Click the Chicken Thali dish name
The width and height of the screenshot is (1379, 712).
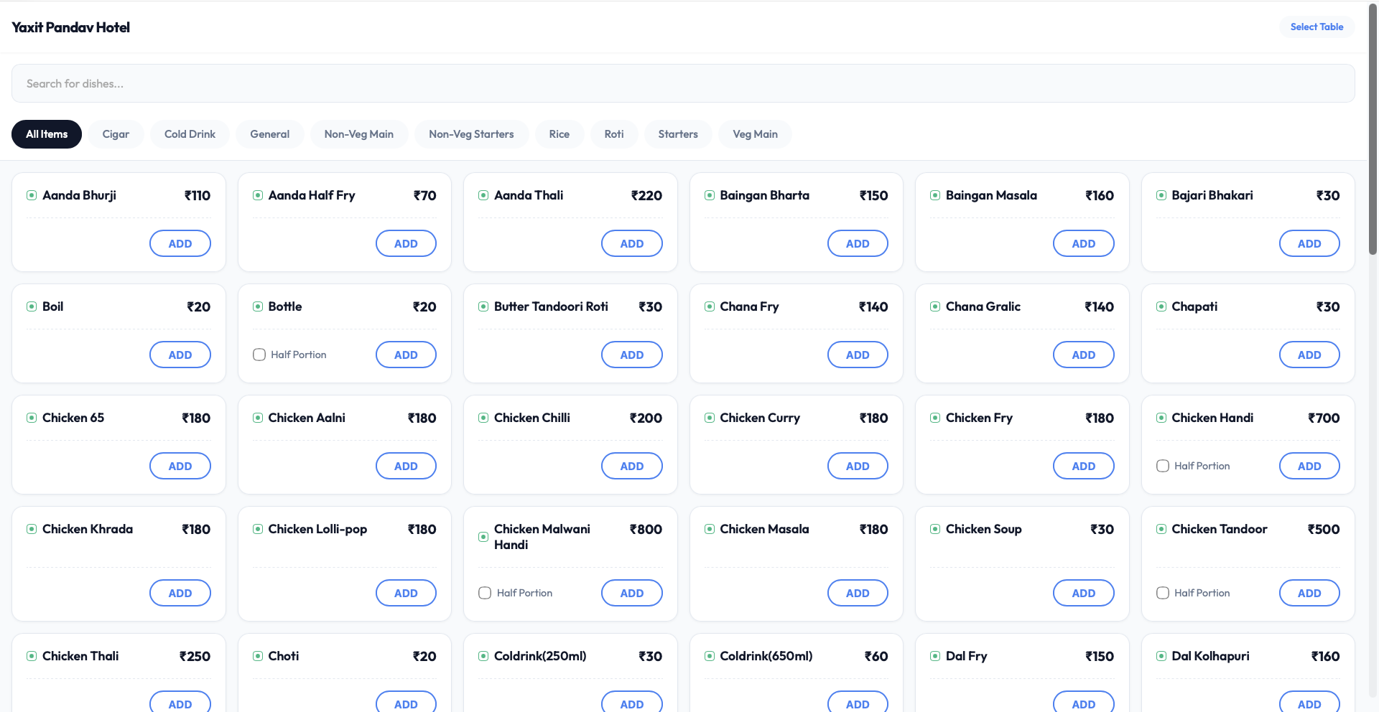80,656
